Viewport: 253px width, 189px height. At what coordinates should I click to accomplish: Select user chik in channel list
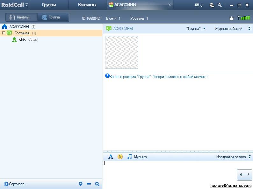(x=22, y=39)
